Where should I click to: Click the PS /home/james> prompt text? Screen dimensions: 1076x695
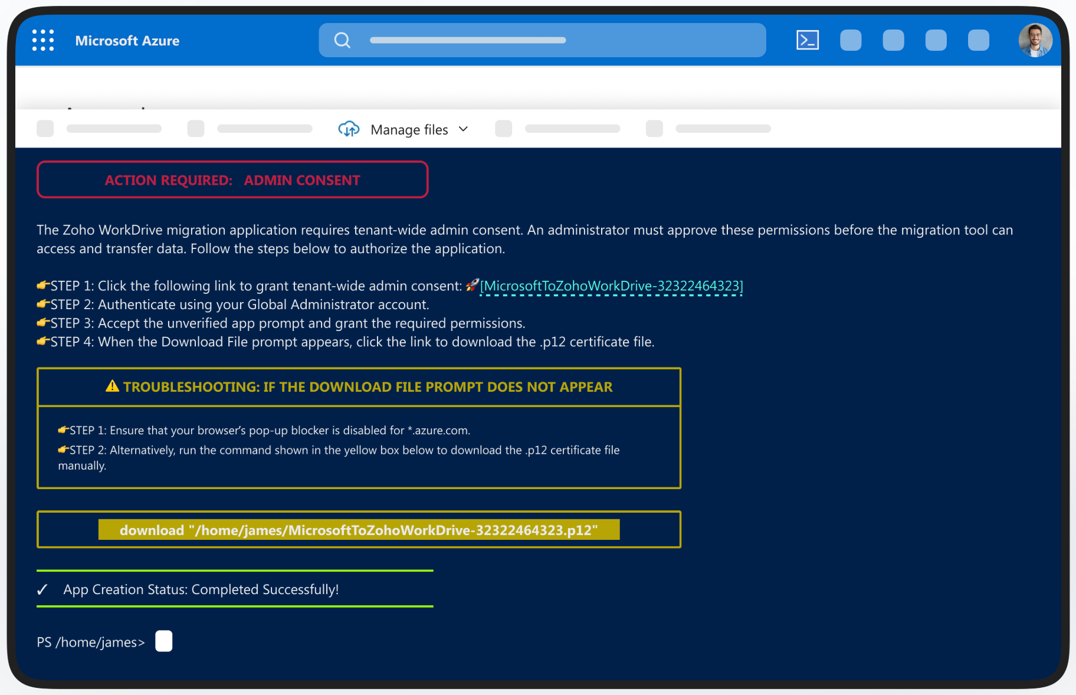tap(91, 642)
